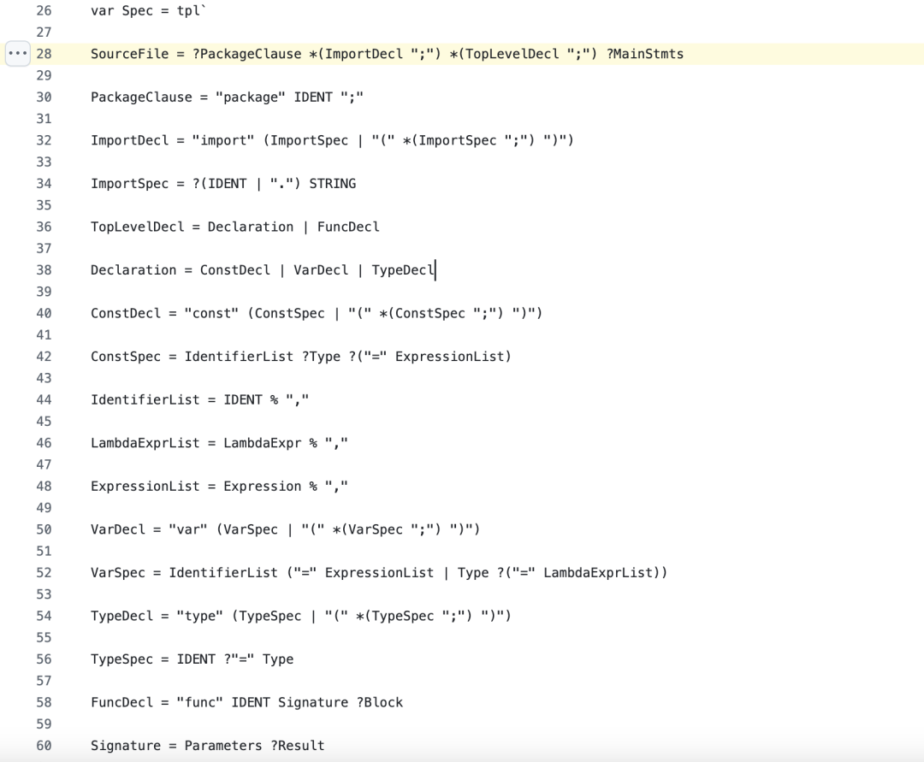Select line number 28
The height and width of the screenshot is (762, 924).
[44, 54]
